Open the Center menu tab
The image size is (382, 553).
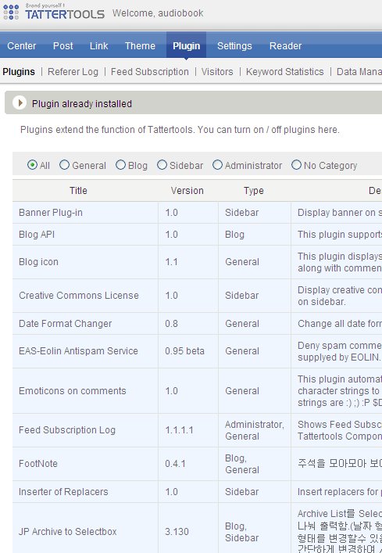tap(21, 46)
